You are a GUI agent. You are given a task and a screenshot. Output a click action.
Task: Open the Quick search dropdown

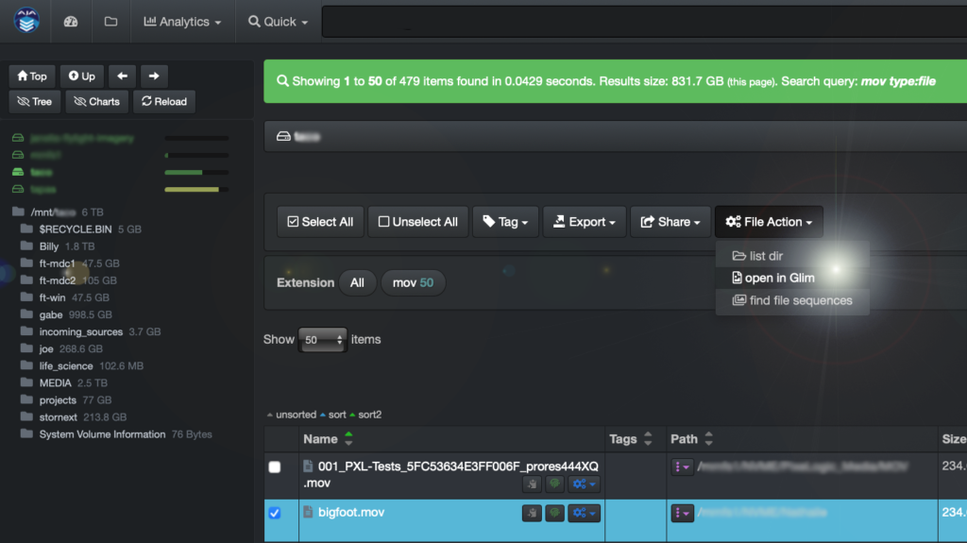279,22
